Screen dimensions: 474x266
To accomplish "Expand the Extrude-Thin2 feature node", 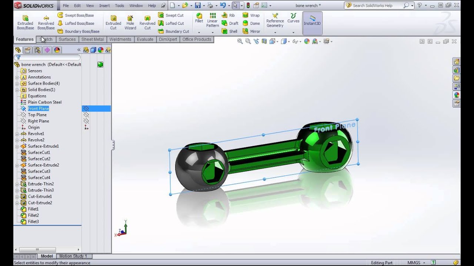I will click(x=17, y=184).
